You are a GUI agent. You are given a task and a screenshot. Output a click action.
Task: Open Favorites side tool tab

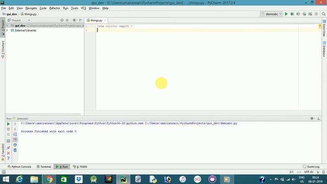click(3, 152)
